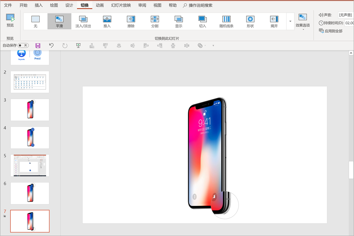354x236 pixels.
Task: Click the 预览 preview icon
Action: point(10,20)
